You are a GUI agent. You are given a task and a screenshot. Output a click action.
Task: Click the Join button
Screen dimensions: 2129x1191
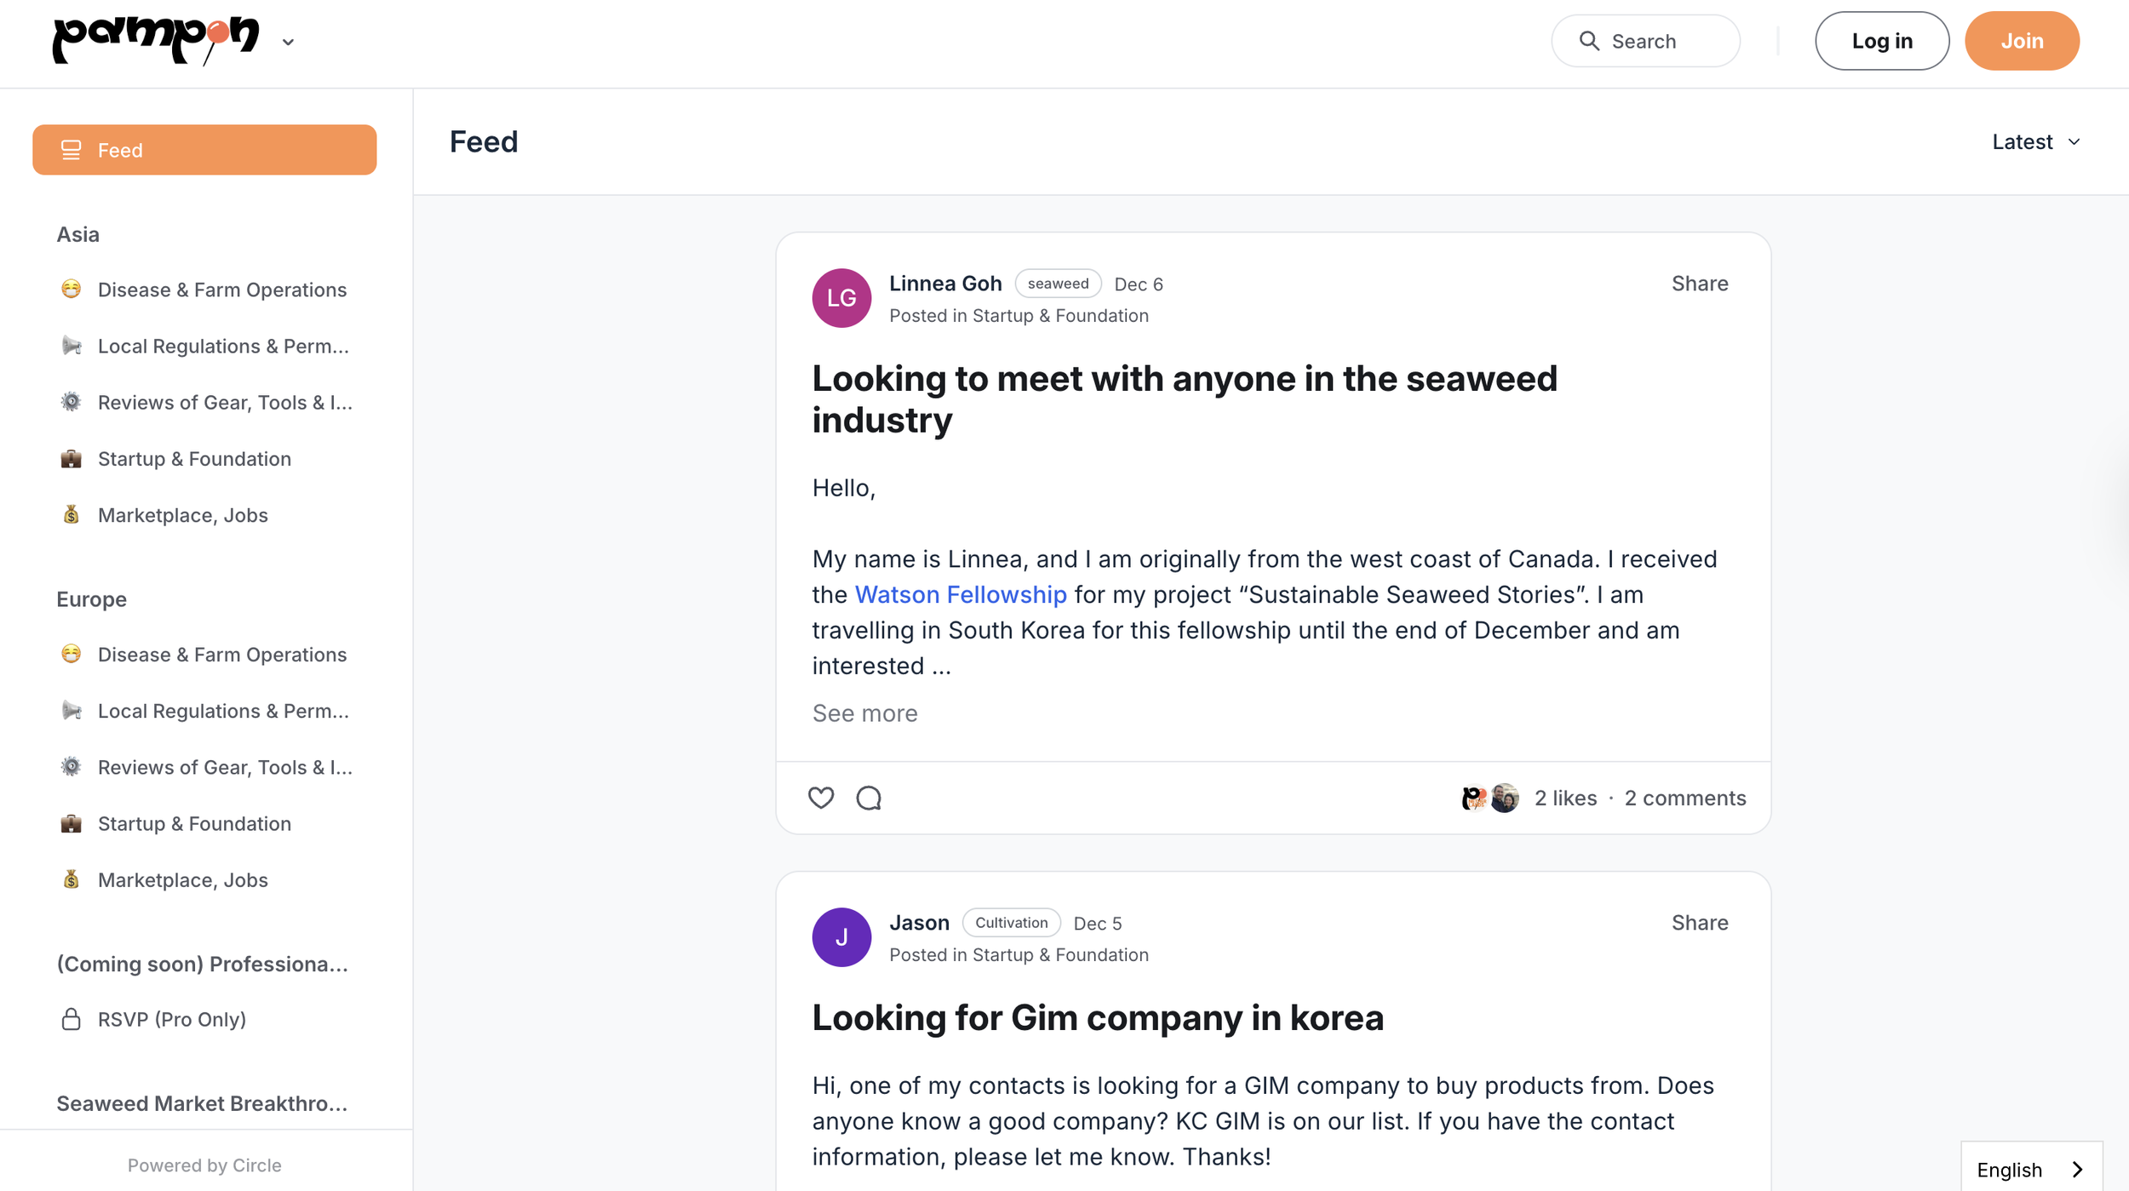click(x=2022, y=41)
